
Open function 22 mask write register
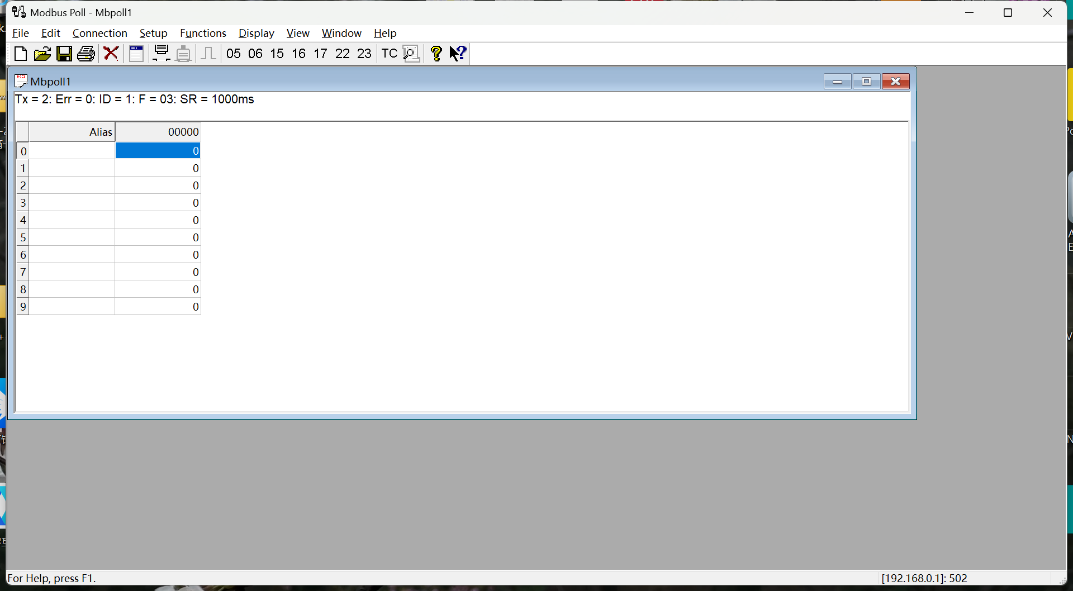(x=343, y=54)
